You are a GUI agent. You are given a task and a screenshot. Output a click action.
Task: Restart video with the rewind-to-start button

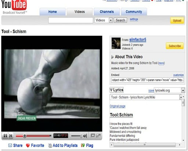click(x=11, y=136)
